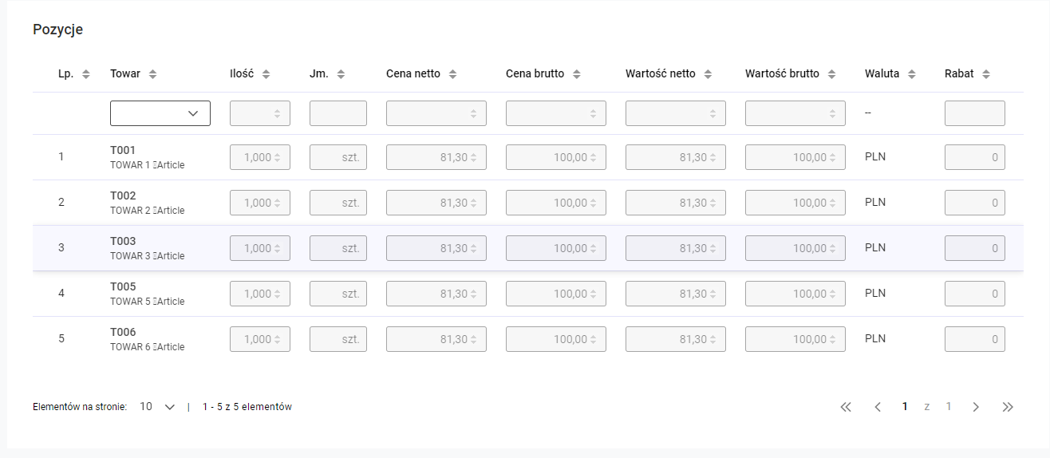The image size is (1050, 458).
Task: Select page 1 in pagination
Action: pyautogui.click(x=905, y=407)
